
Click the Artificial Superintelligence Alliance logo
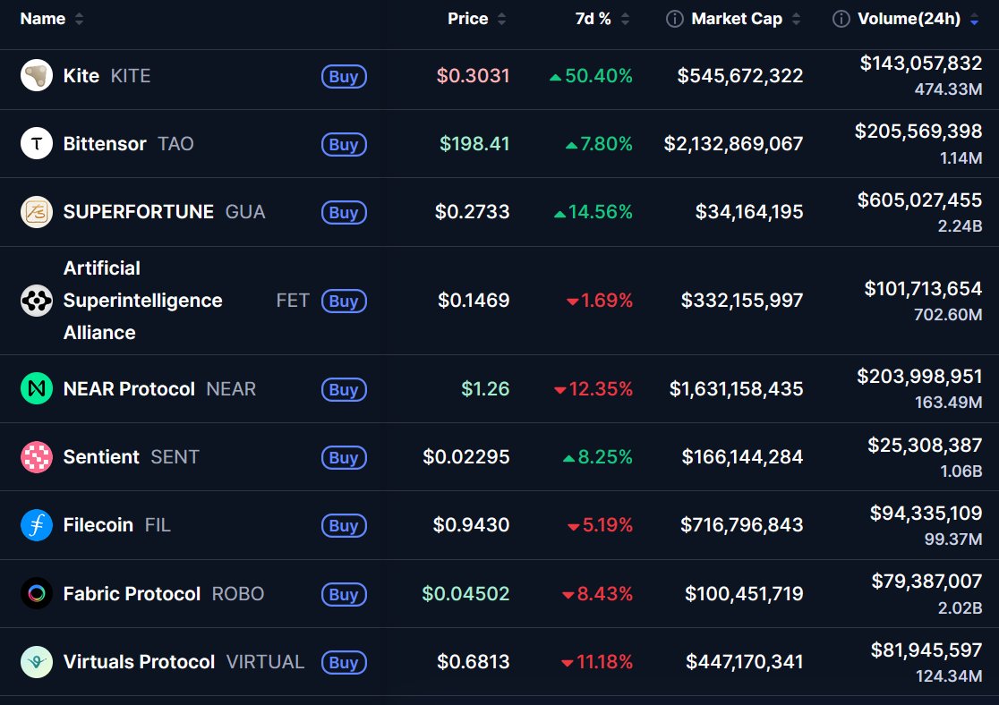click(37, 301)
